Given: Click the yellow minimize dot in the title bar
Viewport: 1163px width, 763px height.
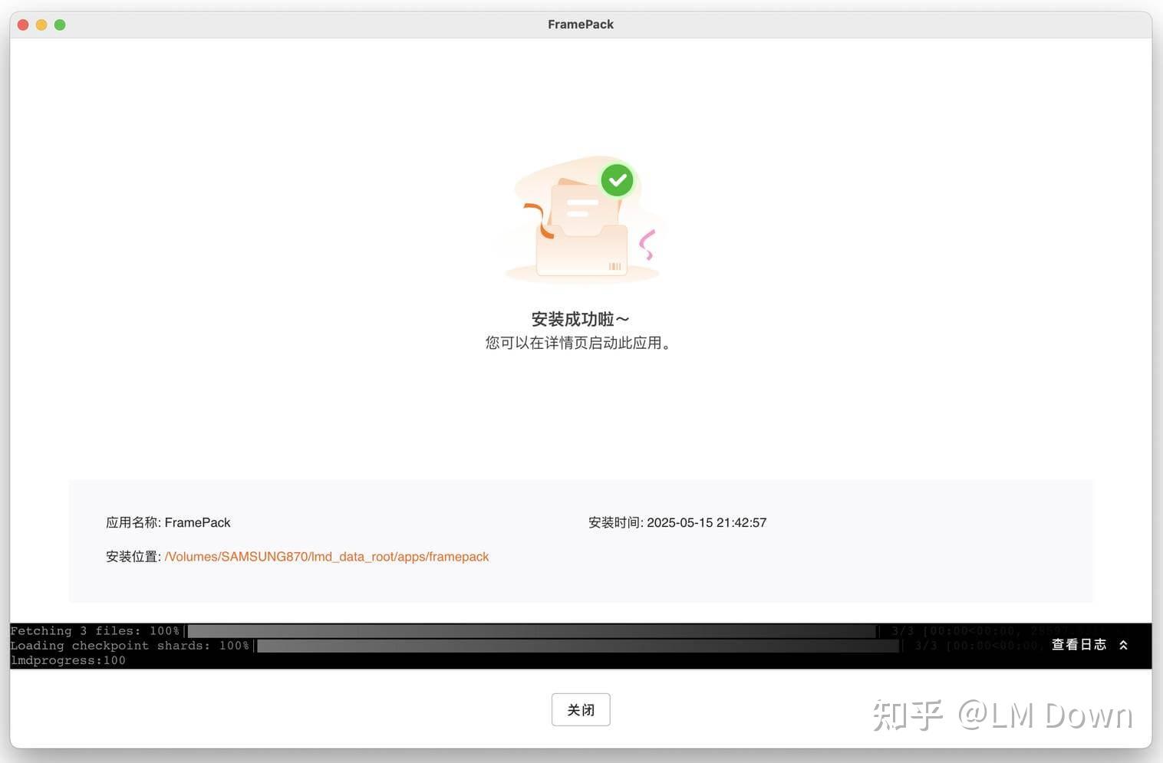Looking at the screenshot, I should (x=41, y=25).
